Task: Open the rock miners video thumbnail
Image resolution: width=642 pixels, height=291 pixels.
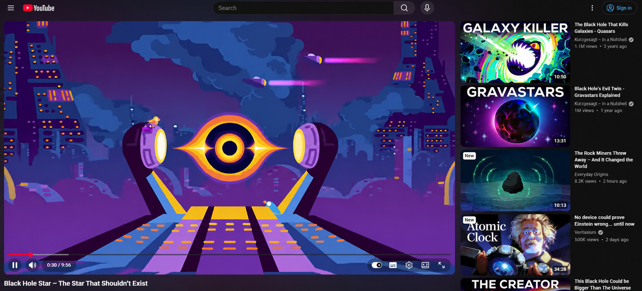Action: [x=515, y=180]
